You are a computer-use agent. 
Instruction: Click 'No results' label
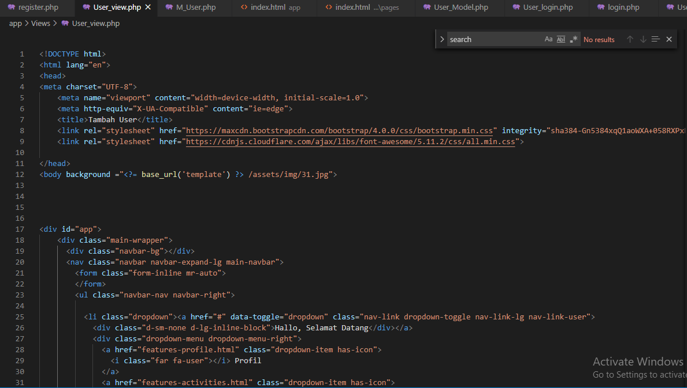point(599,39)
